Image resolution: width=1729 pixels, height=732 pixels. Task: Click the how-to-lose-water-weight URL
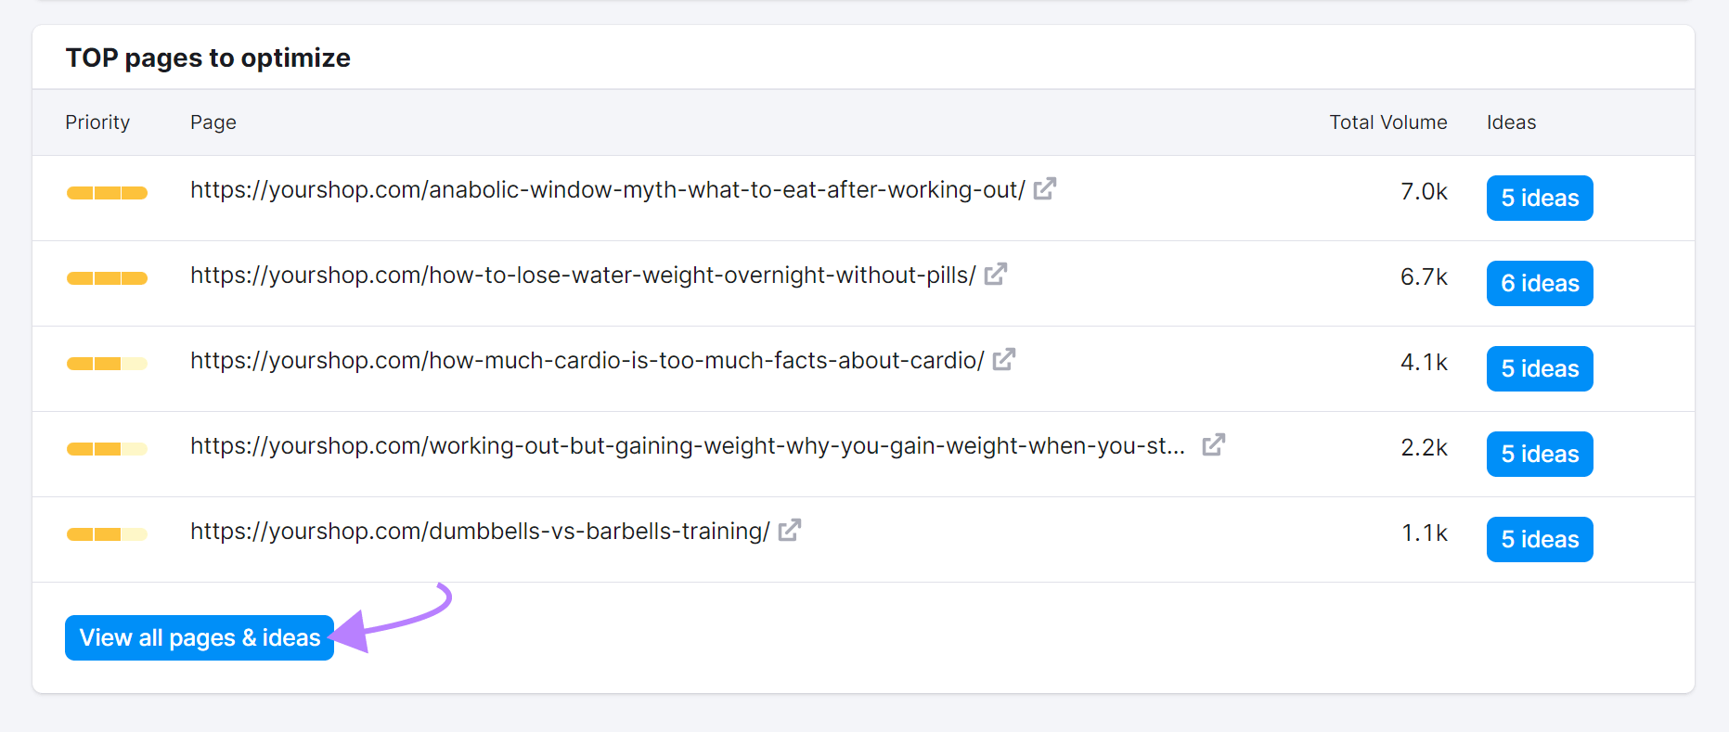click(583, 275)
